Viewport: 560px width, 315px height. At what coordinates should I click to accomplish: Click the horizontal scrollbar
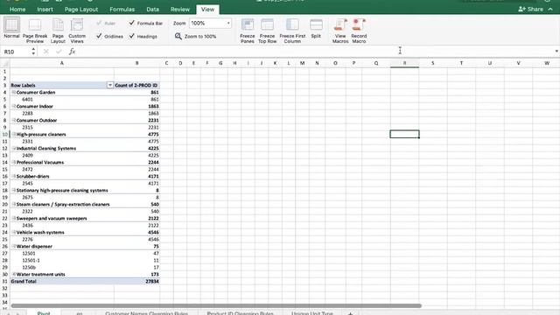[216, 305]
